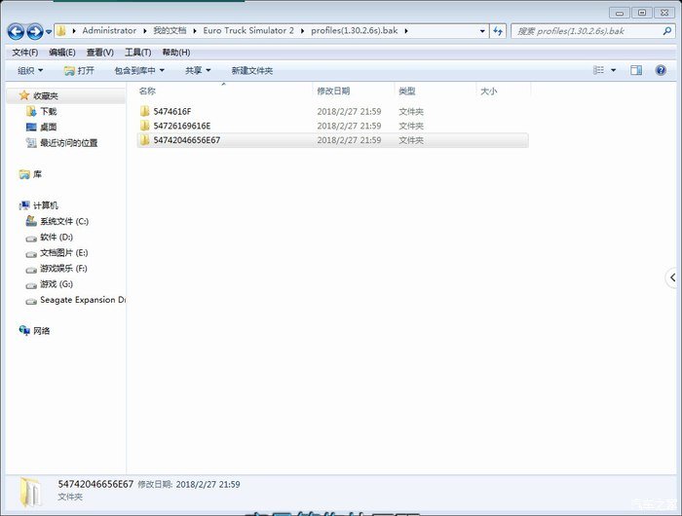Screen dimensions: 682x516
Task: Open the 文件(F) menu
Action: (24, 53)
